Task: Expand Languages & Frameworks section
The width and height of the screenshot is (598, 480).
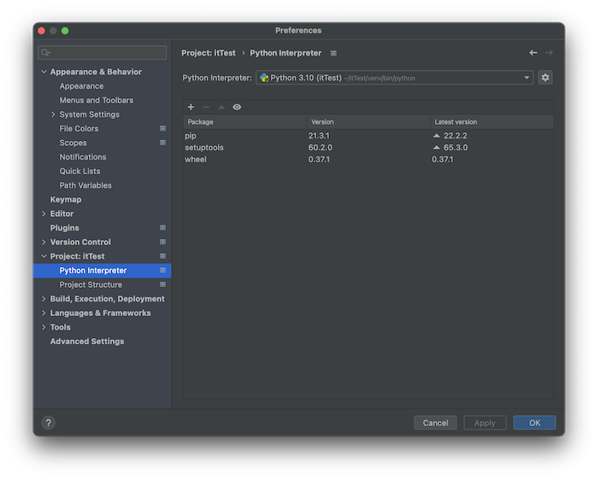Action: [x=44, y=313]
